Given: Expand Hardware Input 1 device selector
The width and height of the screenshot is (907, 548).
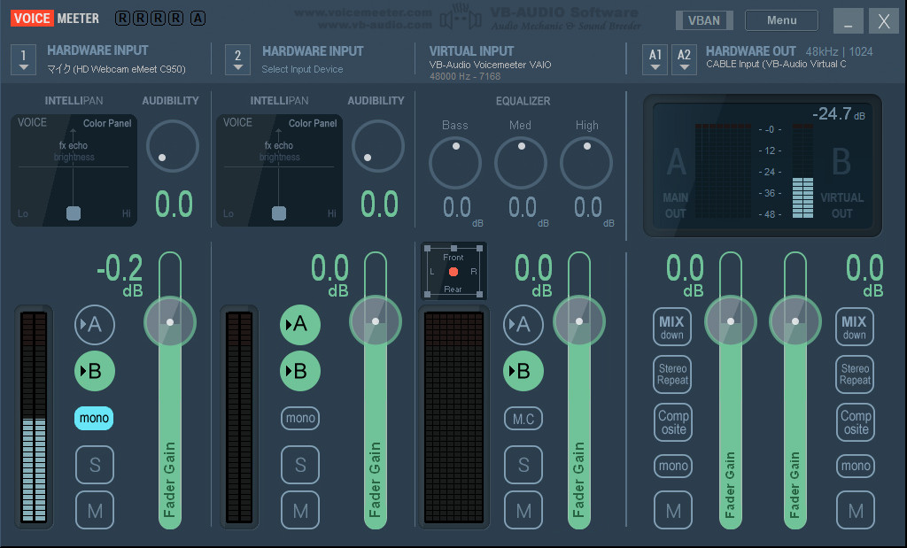Looking at the screenshot, I should (23, 59).
